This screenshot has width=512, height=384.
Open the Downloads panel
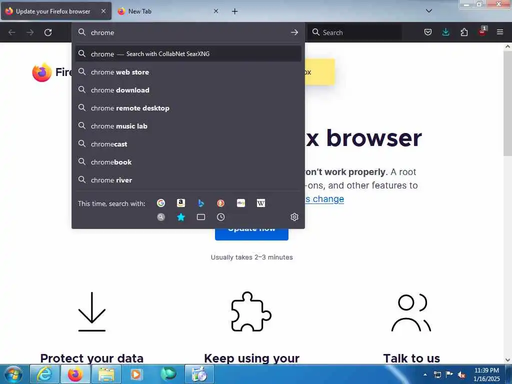click(x=445, y=32)
